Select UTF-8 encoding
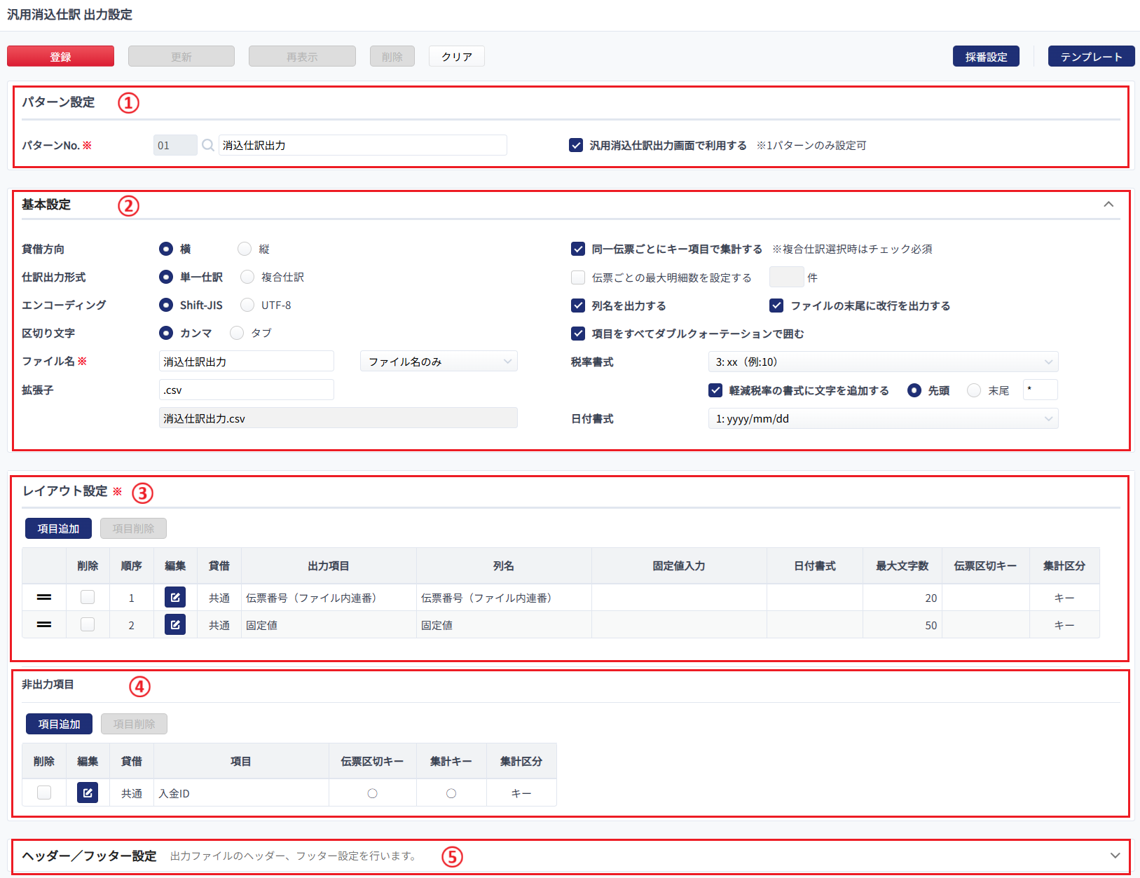1140x878 pixels. coord(248,306)
